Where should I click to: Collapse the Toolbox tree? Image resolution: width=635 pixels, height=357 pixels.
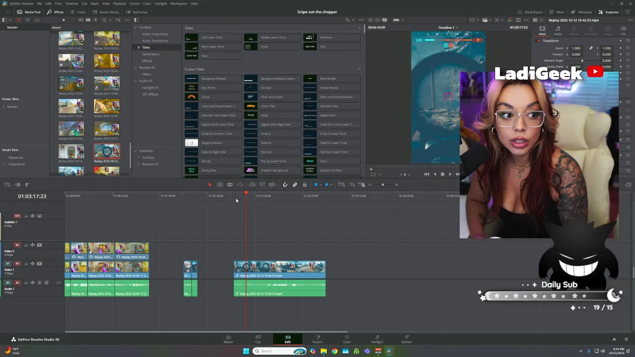tap(135, 27)
